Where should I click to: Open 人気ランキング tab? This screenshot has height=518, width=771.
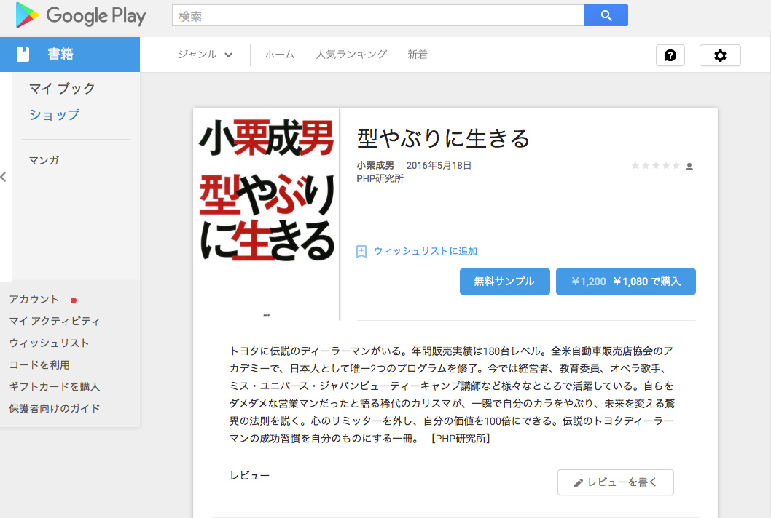click(x=351, y=55)
